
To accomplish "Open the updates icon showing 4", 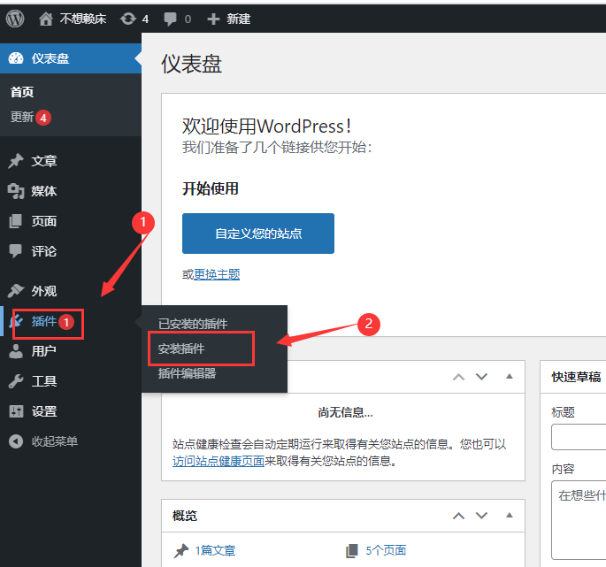I will pyautogui.click(x=128, y=19).
